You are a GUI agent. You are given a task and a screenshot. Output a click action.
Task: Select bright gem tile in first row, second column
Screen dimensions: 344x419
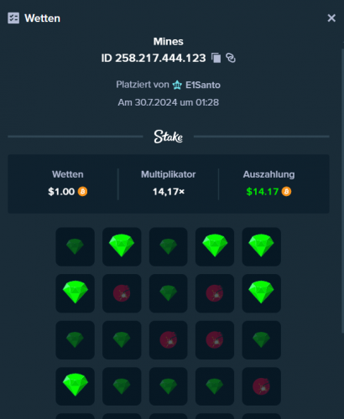(122, 246)
